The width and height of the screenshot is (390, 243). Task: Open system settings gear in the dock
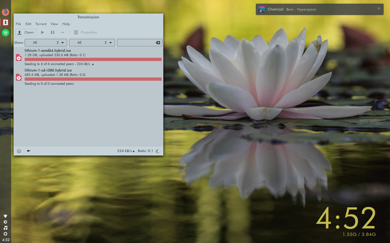5,234
